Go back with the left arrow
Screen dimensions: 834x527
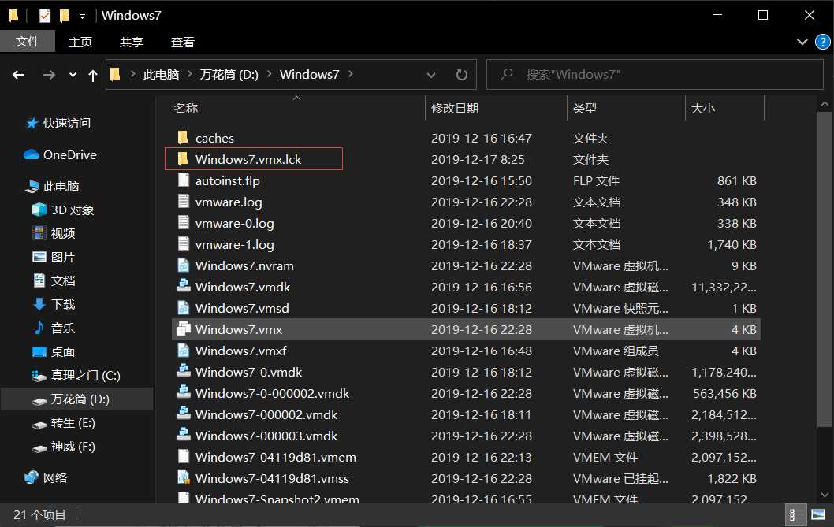tap(19, 75)
